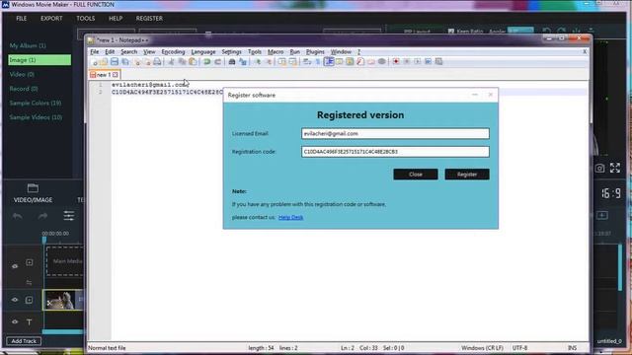Click the Run Macro Multiple Times icon
632x355 pixels.
(428, 61)
